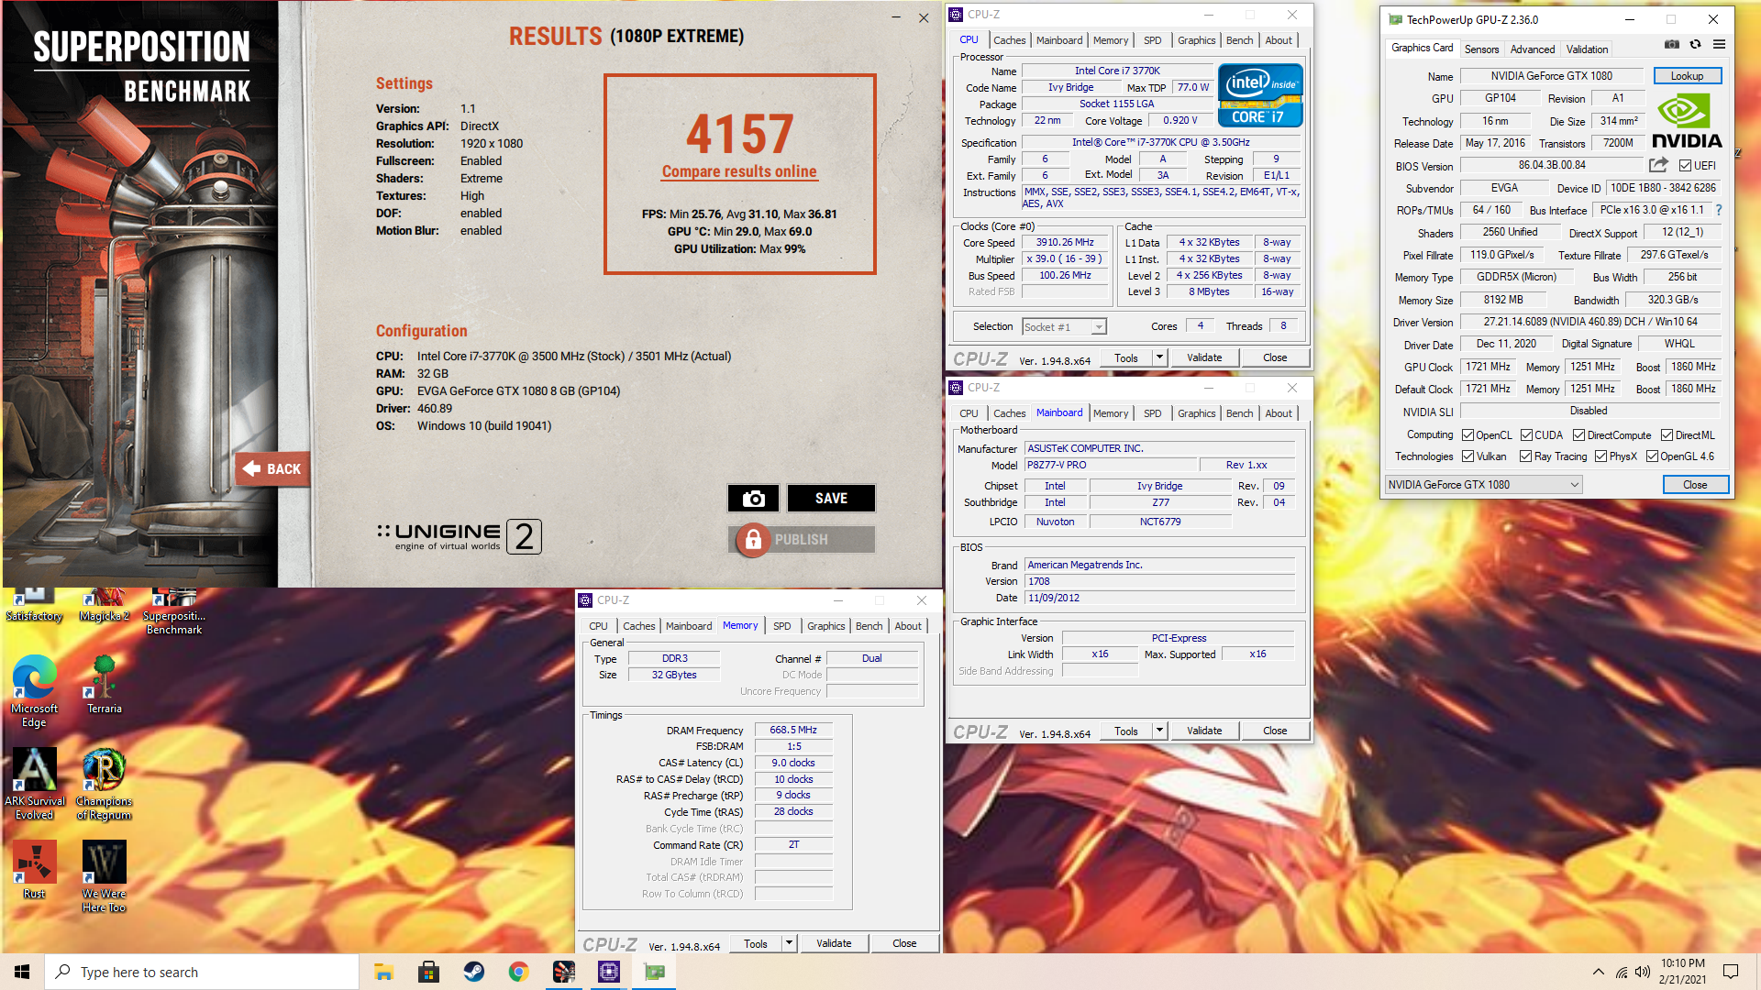Open the Socket #1 selection dropdown

tap(1064, 327)
